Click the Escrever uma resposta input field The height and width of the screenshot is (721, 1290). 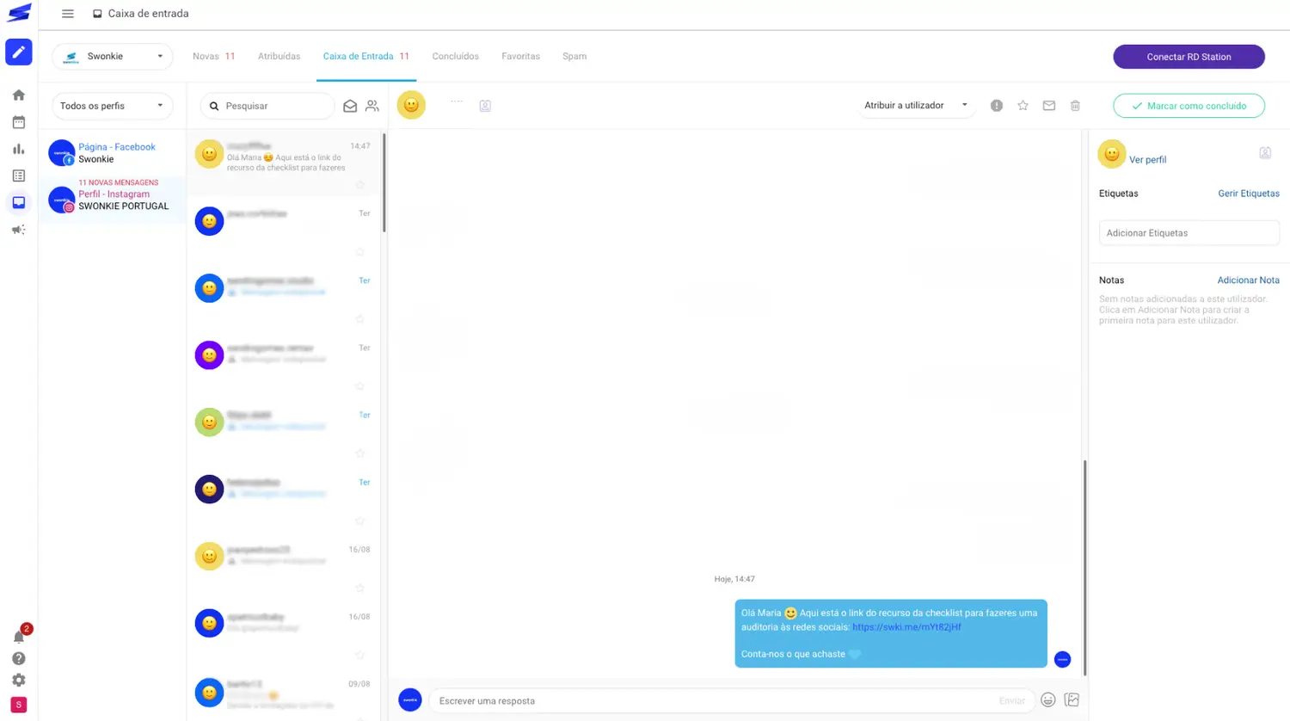714,700
